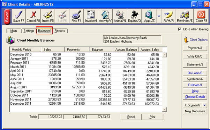Click the Accum. Balance column header
The height and width of the screenshot is (130, 210).
pos(126,50)
